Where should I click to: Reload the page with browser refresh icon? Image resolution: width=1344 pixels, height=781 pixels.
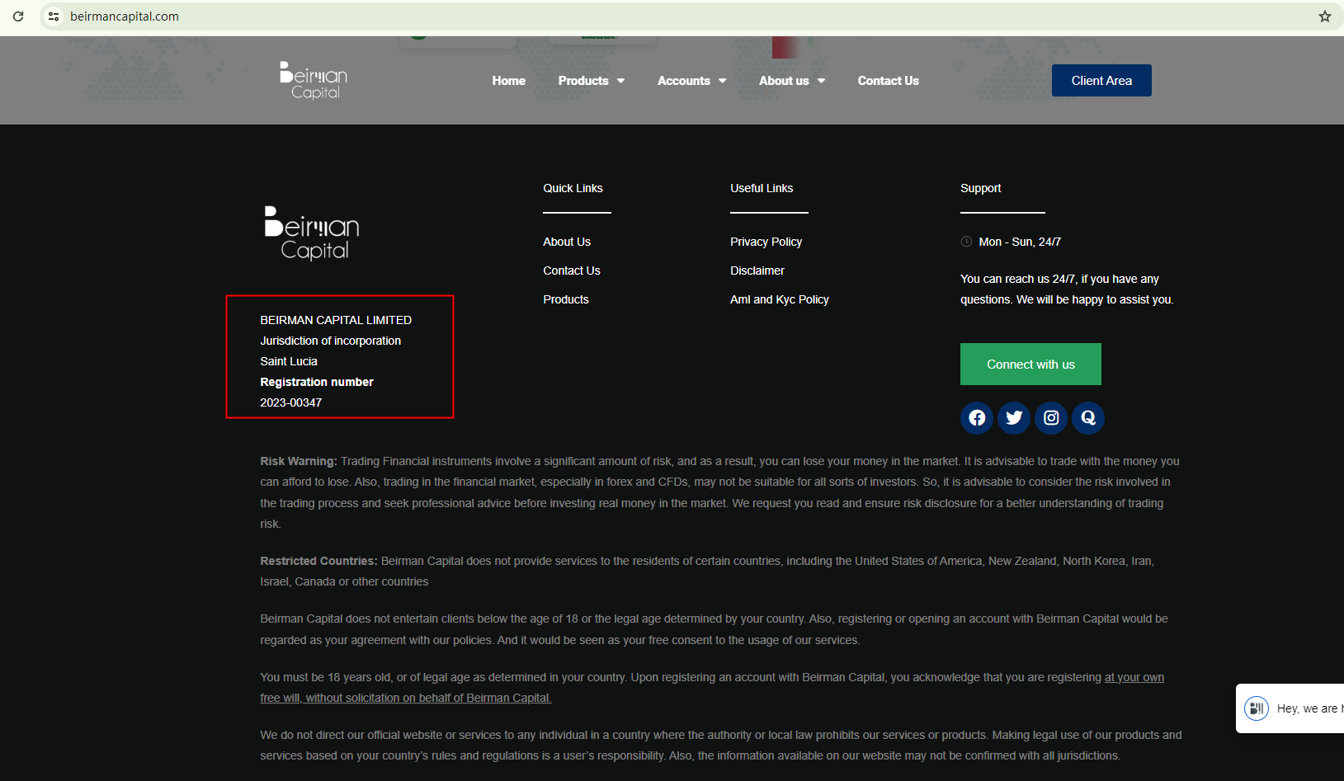click(18, 16)
